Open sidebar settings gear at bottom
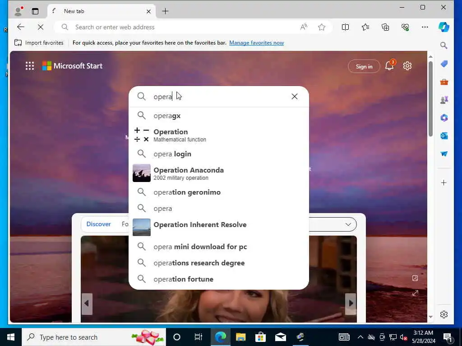 pyautogui.click(x=444, y=314)
